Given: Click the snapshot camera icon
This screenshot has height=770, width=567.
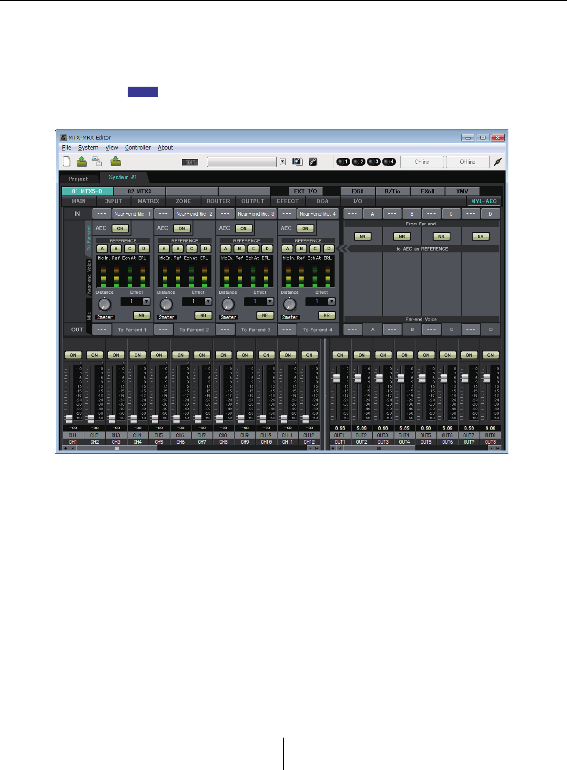Looking at the screenshot, I should tap(297, 162).
